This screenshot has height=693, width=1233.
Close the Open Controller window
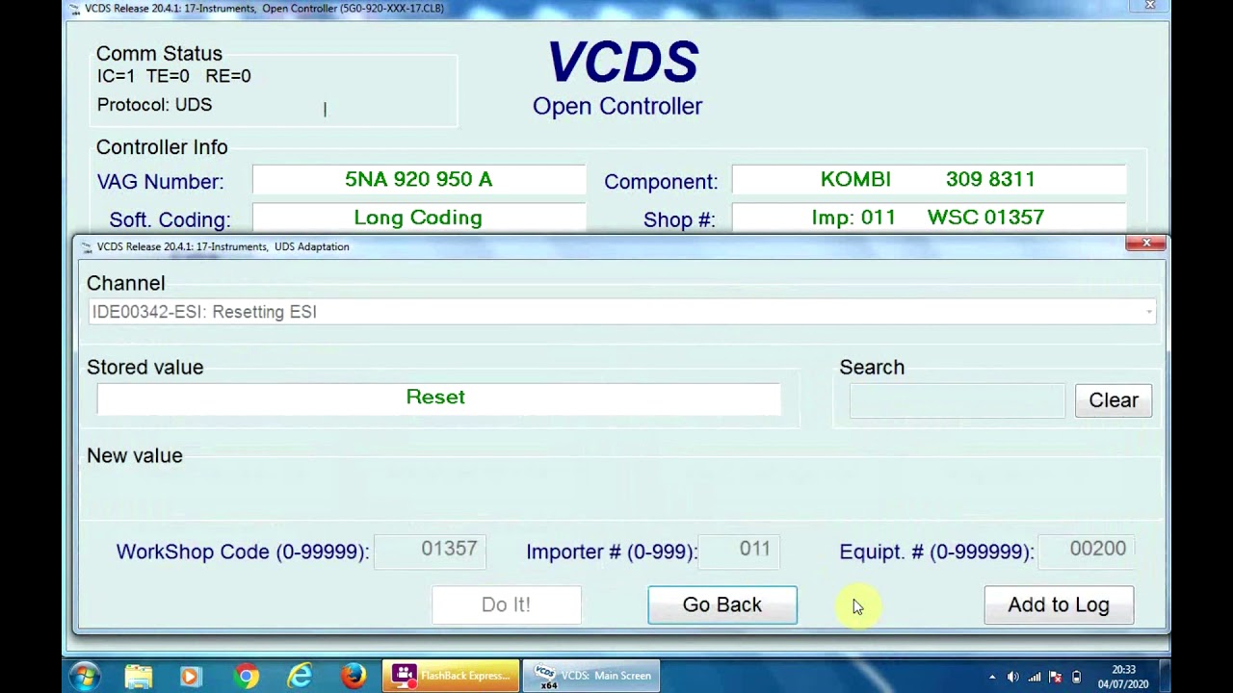pos(1150,6)
